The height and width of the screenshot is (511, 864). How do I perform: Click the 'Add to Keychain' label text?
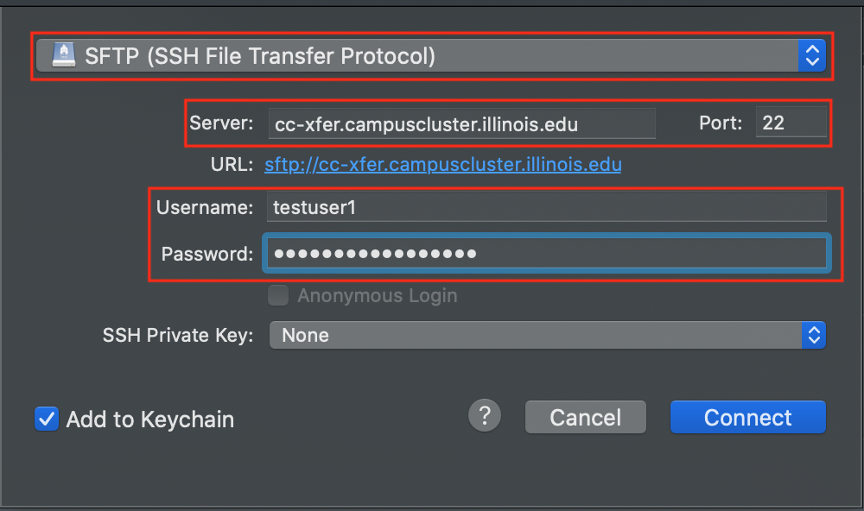(150, 420)
